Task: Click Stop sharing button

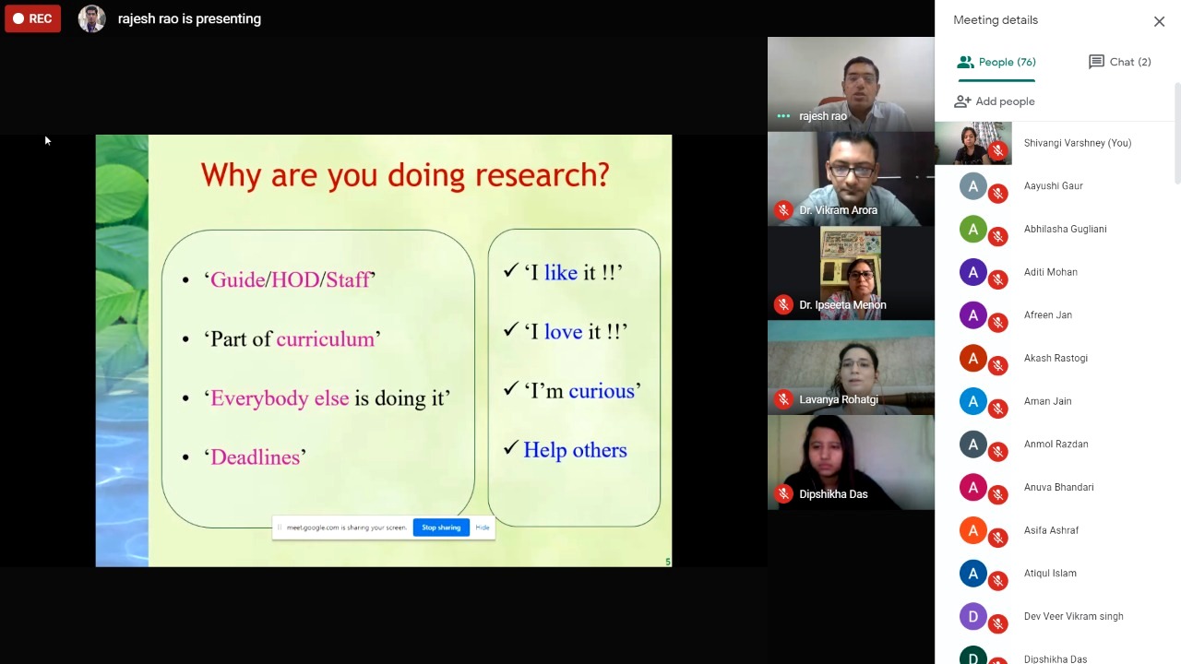Action: pyautogui.click(x=441, y=528)
